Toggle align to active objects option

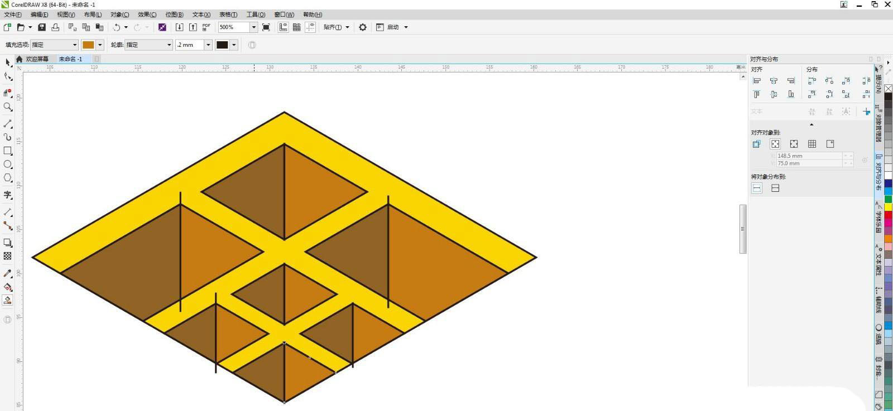757,144
